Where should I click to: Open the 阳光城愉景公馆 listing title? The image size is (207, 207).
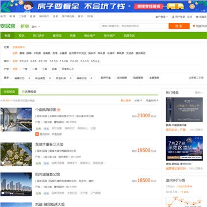click(48, 175)
